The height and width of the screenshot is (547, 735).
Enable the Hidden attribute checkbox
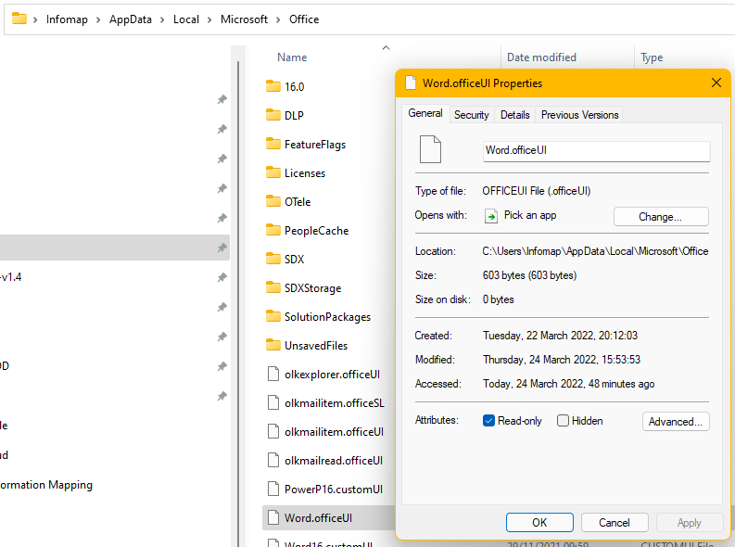(563, 420)
